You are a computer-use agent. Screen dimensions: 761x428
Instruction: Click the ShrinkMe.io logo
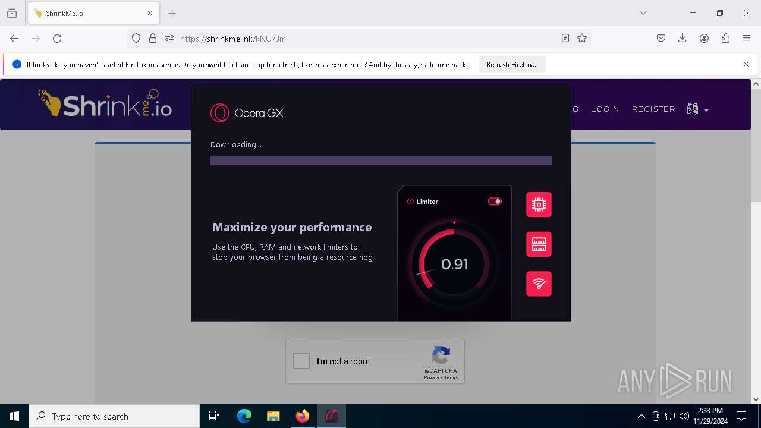click(x=105, y=103)
